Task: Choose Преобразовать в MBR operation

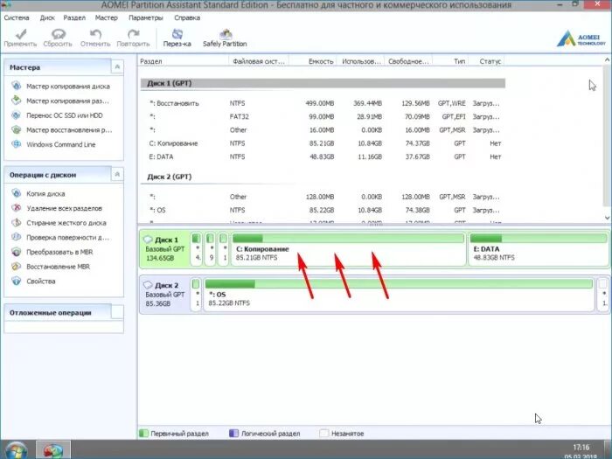Action: 59,252
